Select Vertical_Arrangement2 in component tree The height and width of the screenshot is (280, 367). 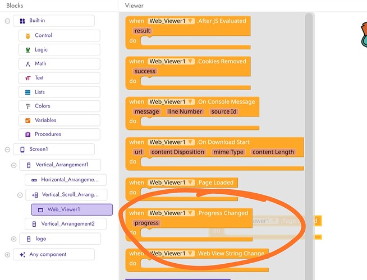point(66,224)
